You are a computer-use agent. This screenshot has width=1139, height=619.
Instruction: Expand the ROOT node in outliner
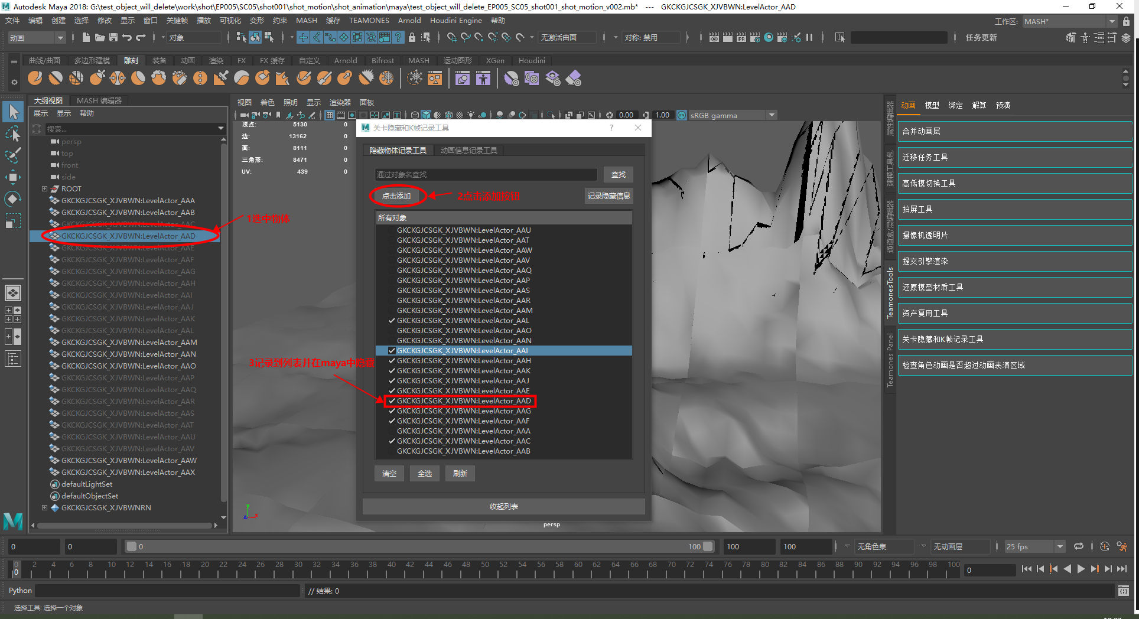tap(44, 189)
